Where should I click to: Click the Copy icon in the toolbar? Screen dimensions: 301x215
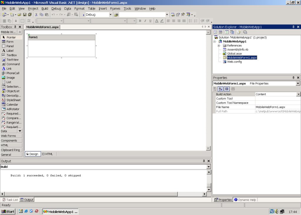point(41,15)
